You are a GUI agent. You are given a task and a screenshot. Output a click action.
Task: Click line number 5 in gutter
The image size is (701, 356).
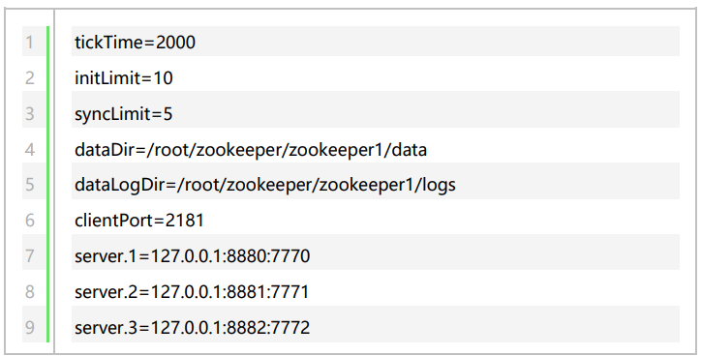[30, 185]
